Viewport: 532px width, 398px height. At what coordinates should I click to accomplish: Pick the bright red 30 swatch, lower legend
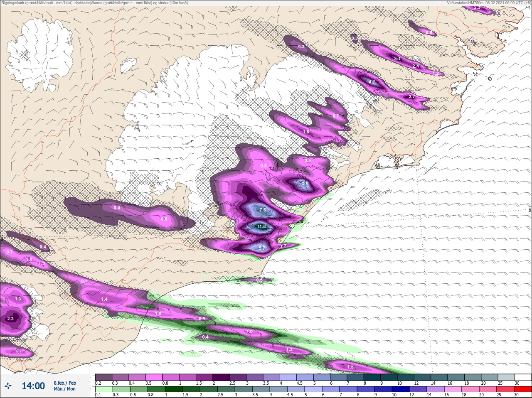pos(524,389)
